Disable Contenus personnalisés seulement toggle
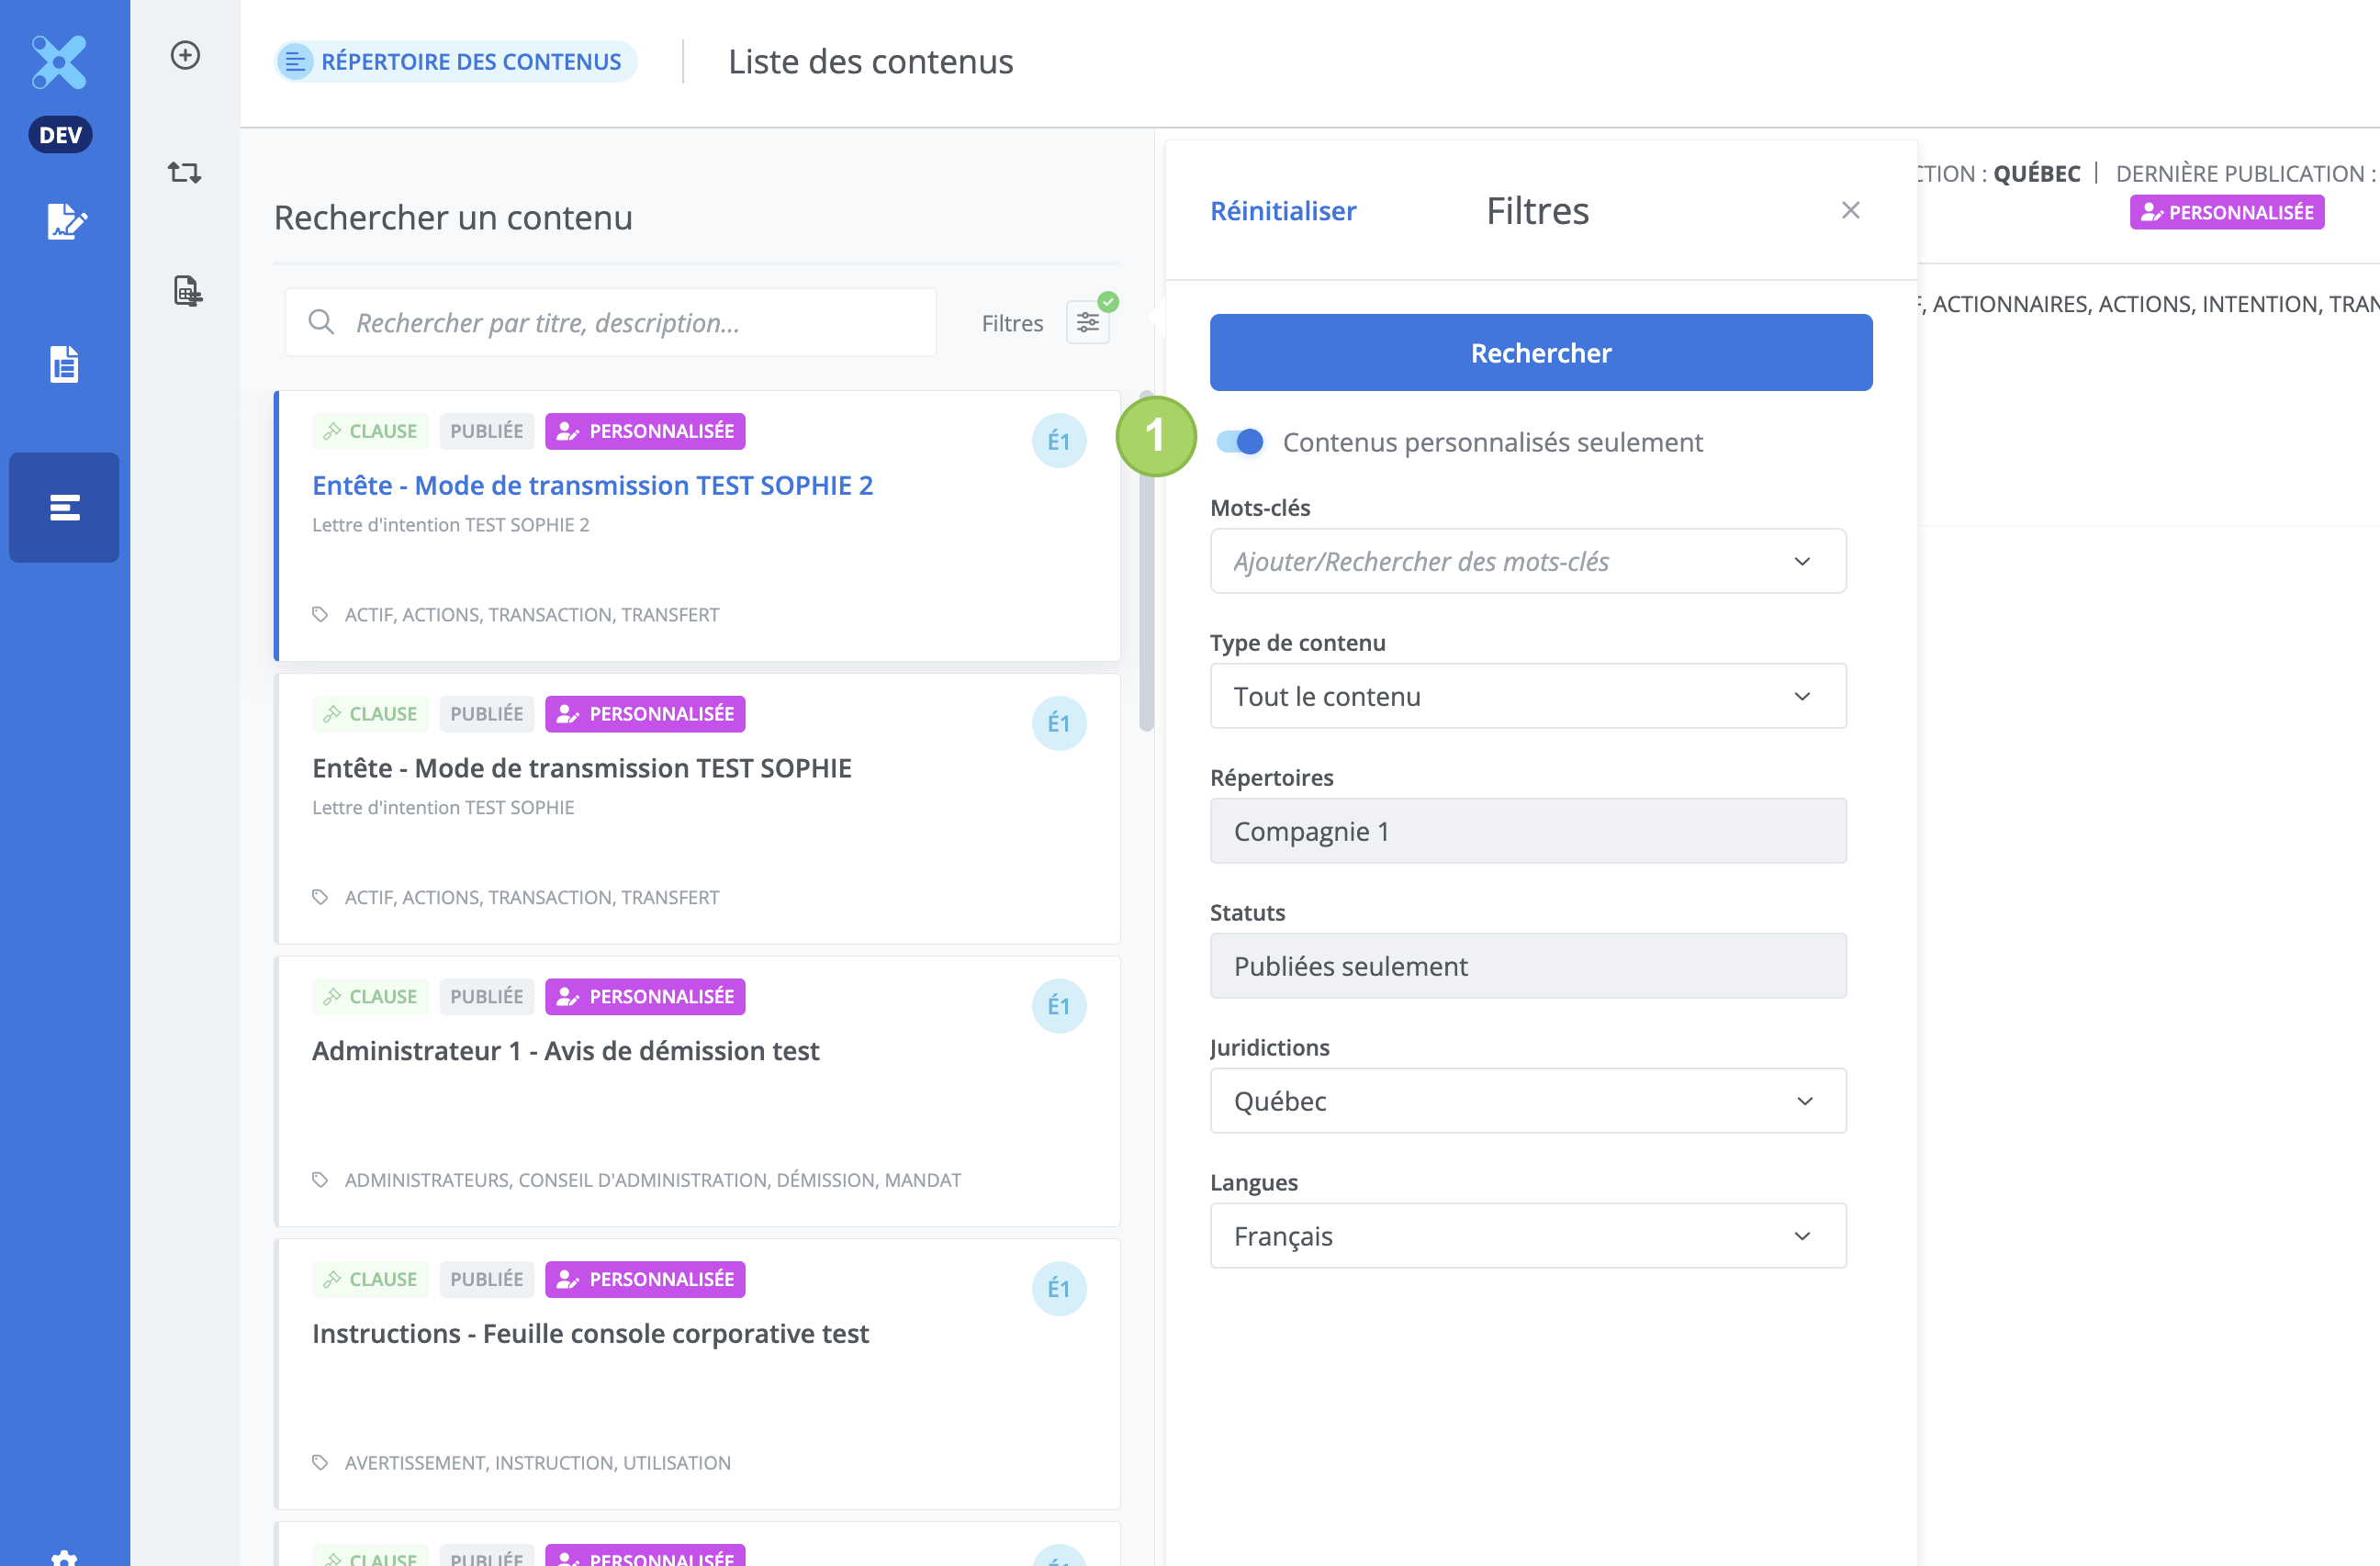Viewport: 2380px width, 1566px height. (1240, 442)
